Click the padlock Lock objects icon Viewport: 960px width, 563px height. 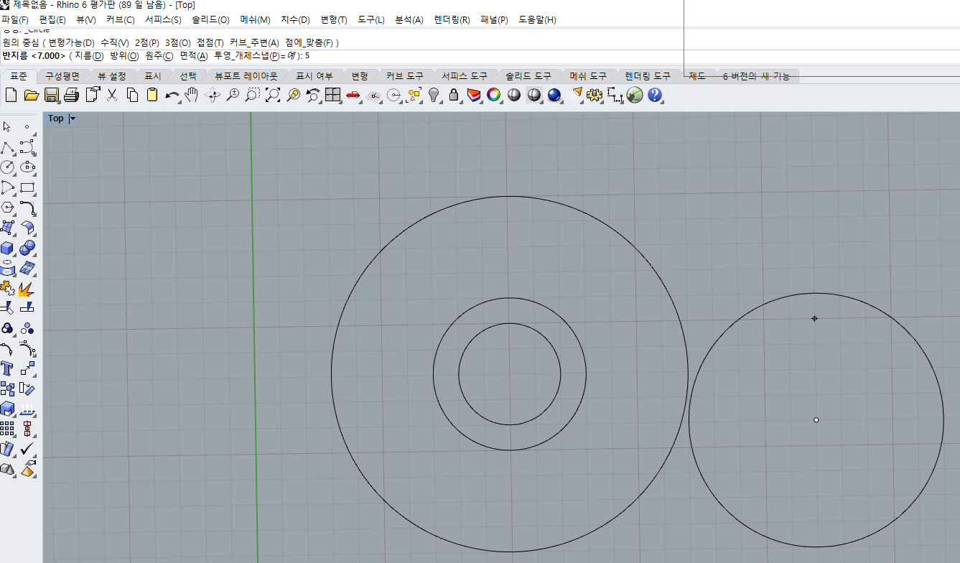click(x=454, y=95)
